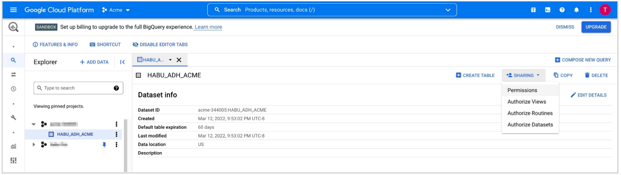Close the HABU_A... editor tab
Image resolution: width=621 pixels, height=175 pixels.
coord(179,60)
